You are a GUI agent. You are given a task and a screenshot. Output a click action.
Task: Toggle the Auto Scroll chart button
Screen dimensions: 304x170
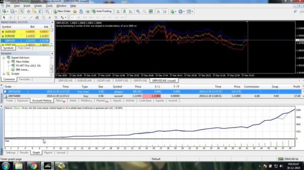pos(159,11)
